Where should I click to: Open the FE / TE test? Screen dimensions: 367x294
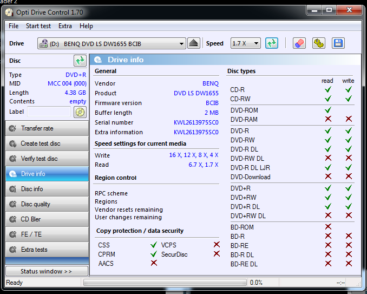coord(47,234)
